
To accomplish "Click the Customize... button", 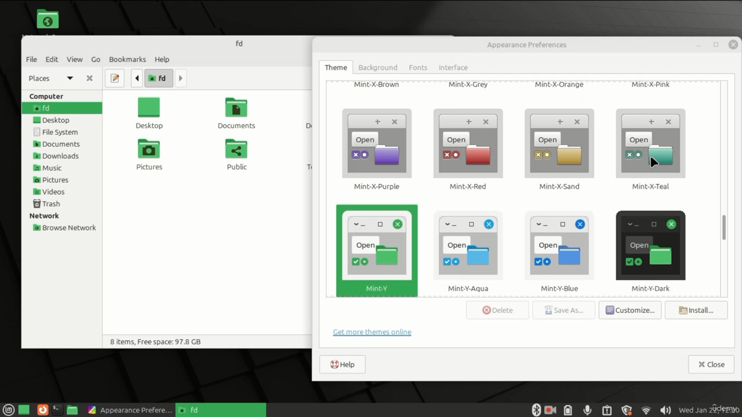I will coord(630,310).
